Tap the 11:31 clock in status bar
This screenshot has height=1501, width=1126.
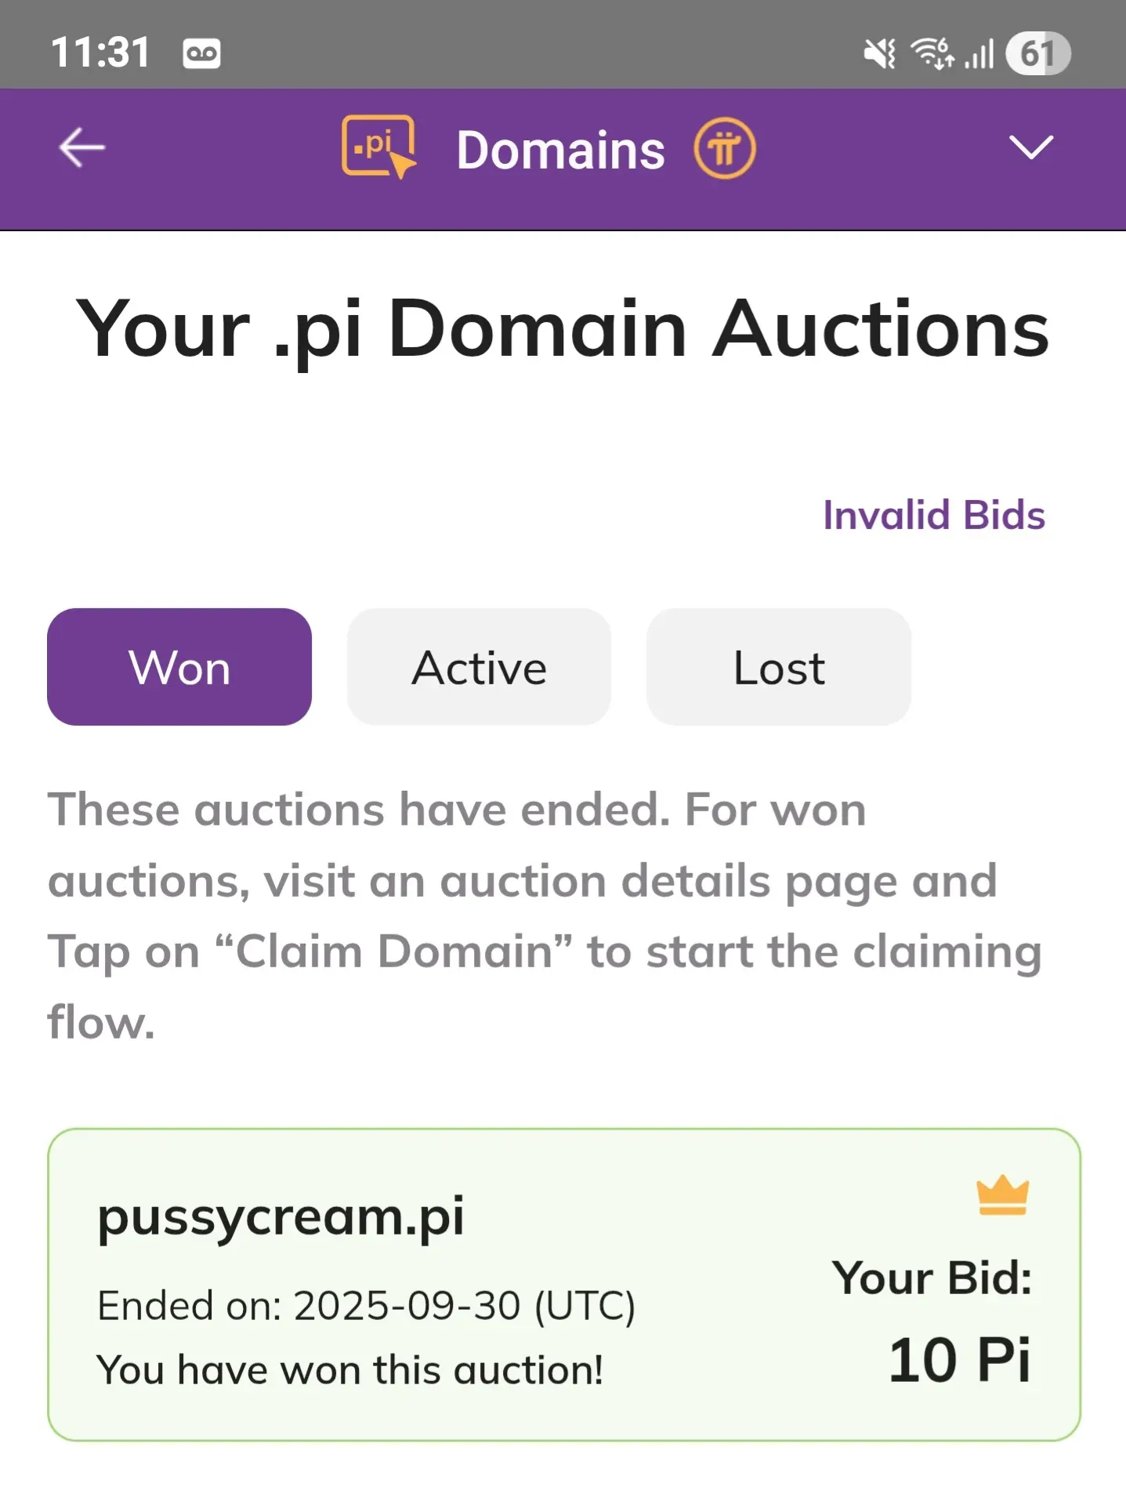(100, 53)
